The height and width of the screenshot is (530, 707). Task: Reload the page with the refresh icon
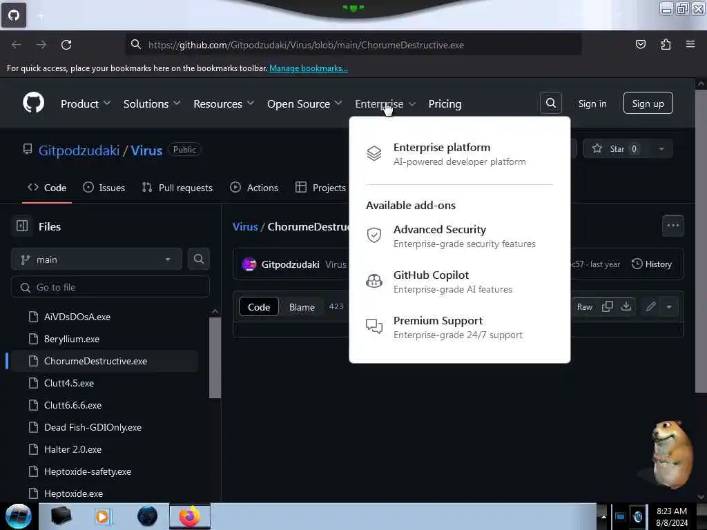point(66,45)
